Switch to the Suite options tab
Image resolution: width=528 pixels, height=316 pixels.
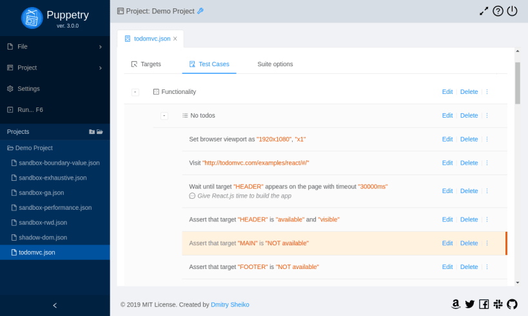[x=275, y=64]
